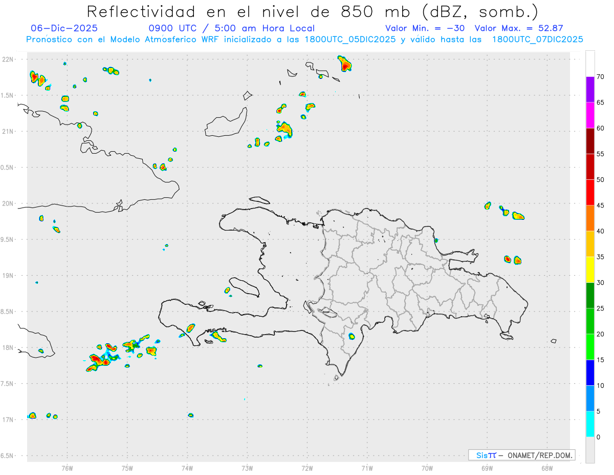This screenshot has height=475, width=614.
Task: Click the date label '06-Dic-2025'
Action: (64, 28)
